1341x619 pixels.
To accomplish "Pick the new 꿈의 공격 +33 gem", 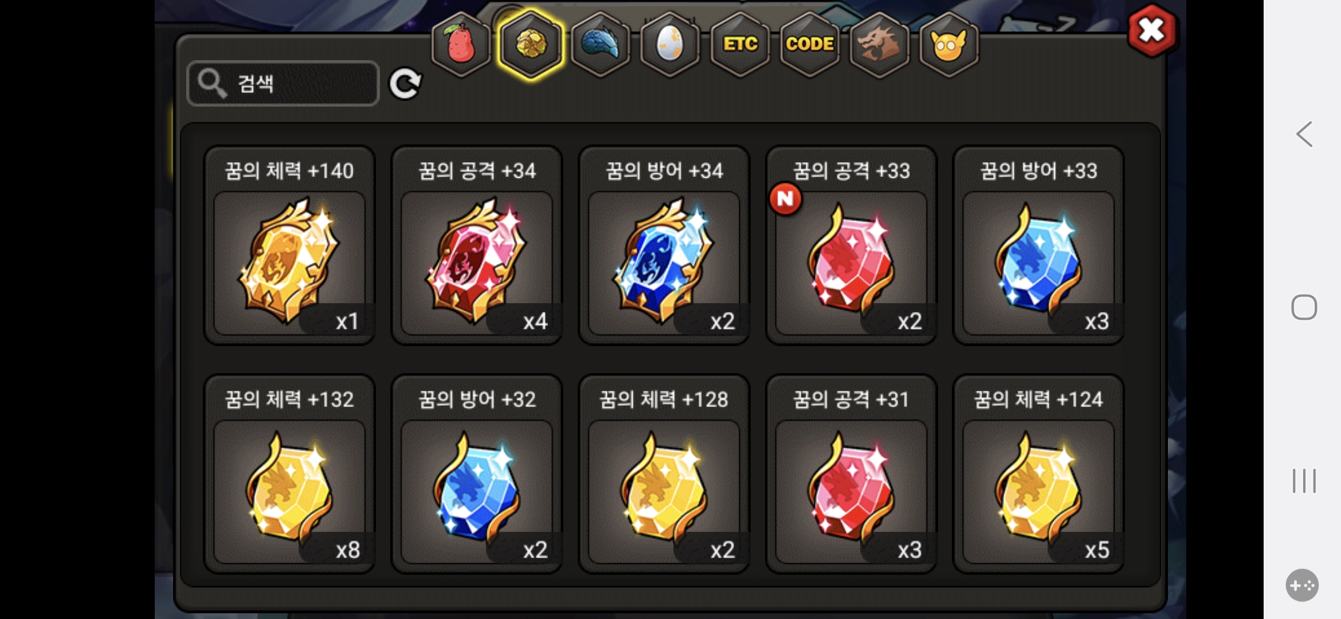I will coord(852,245).
